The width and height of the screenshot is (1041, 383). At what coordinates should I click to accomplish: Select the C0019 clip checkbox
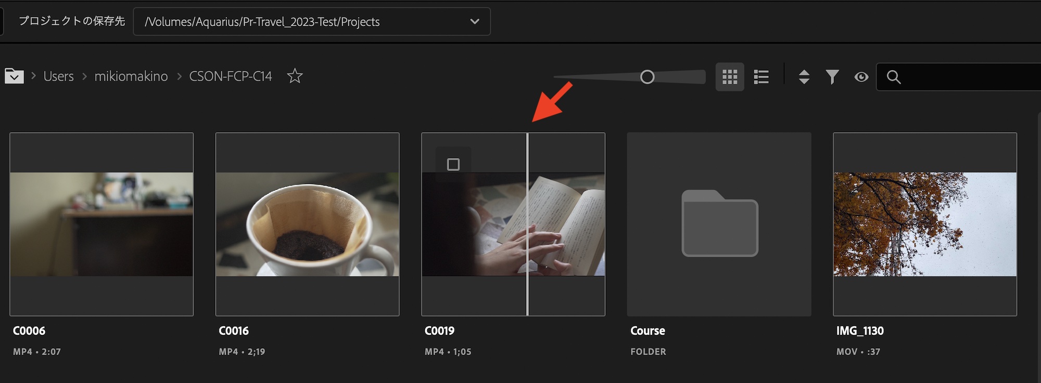453,165
